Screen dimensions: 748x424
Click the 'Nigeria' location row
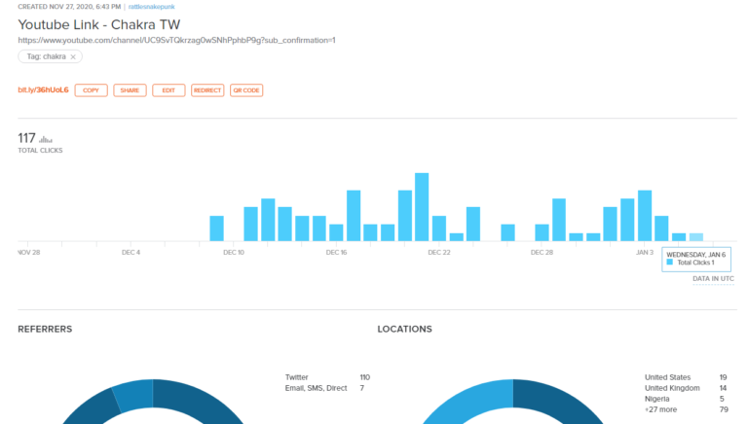click(686, 399)
